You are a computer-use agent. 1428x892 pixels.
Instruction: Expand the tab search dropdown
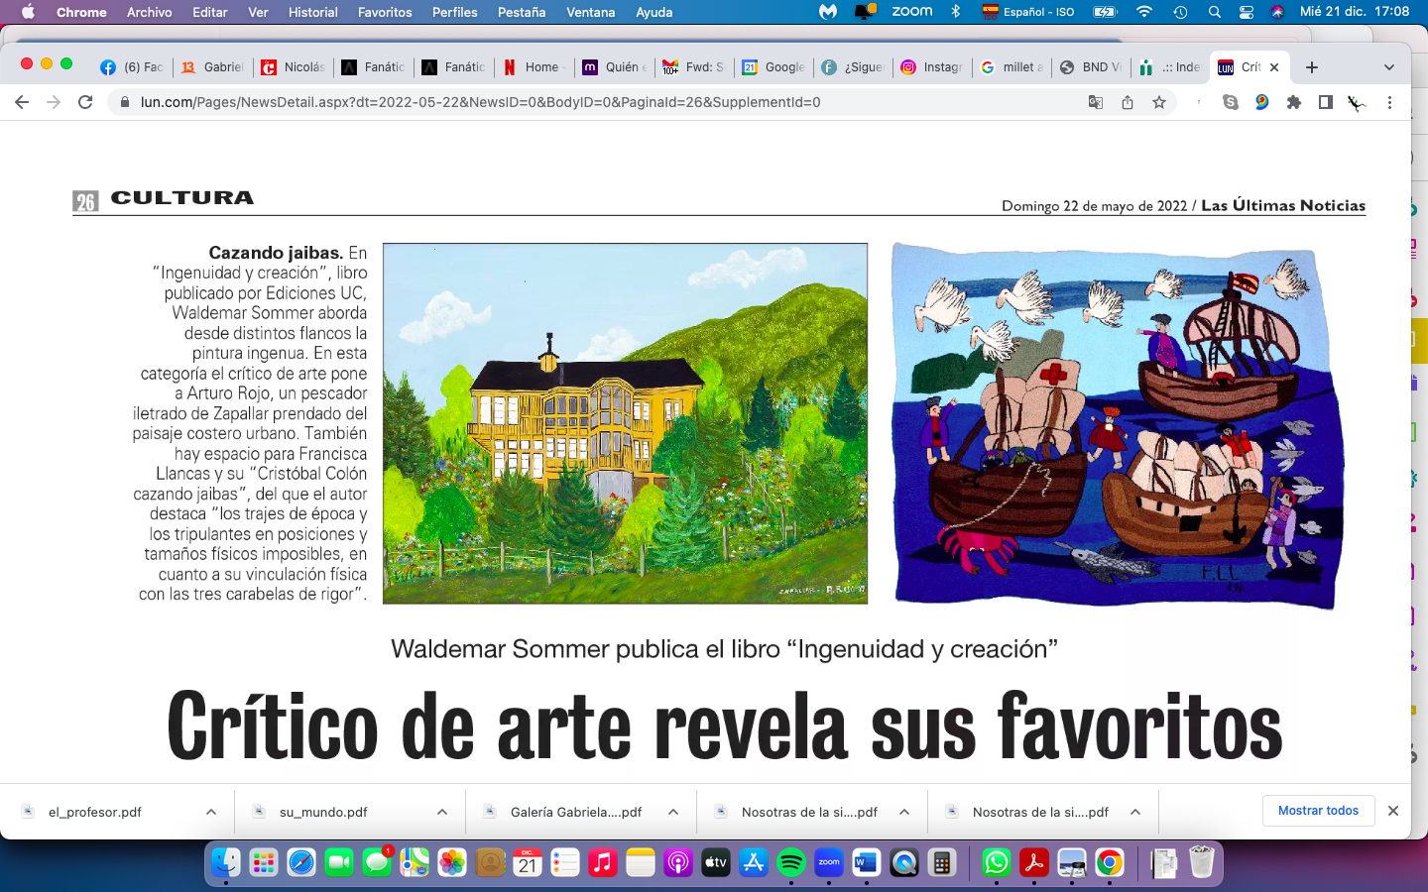[1389, 67]
